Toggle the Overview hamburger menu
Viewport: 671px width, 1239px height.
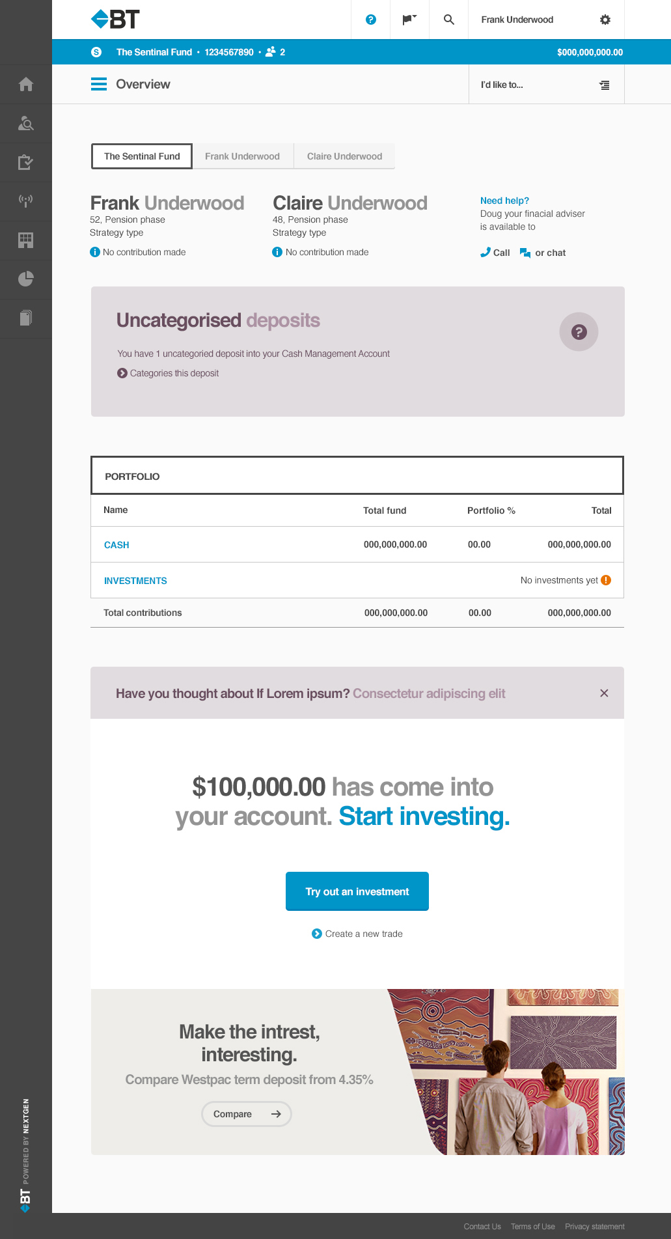[x=99, y=84]
